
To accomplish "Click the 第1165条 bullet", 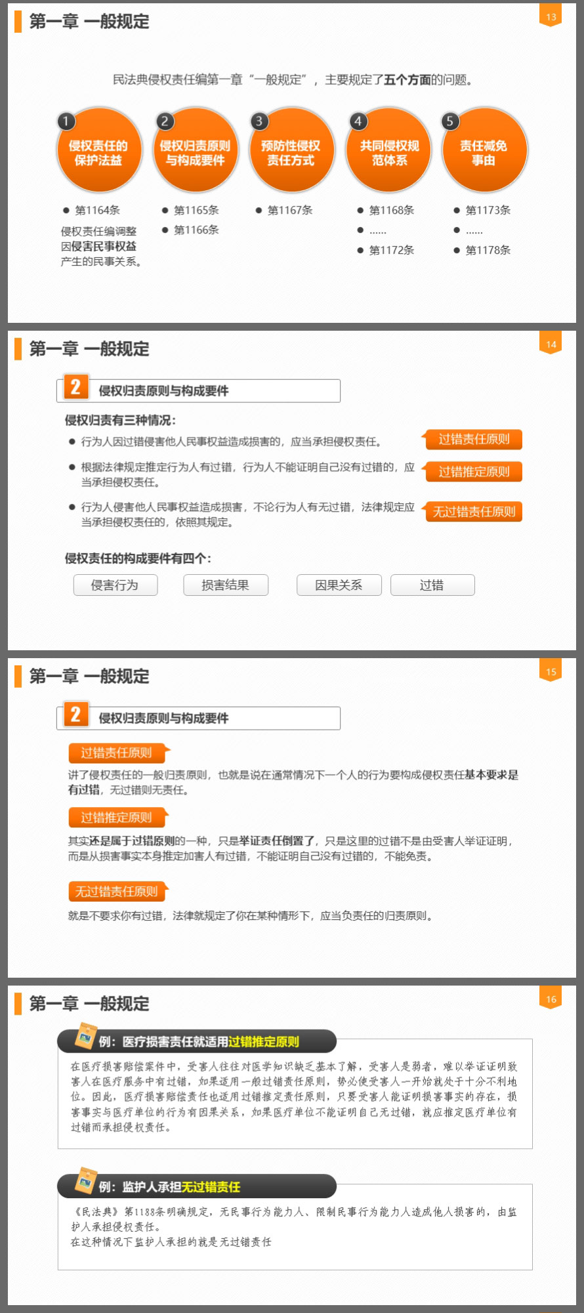I will pyautogui.click(x=190, y=211).
